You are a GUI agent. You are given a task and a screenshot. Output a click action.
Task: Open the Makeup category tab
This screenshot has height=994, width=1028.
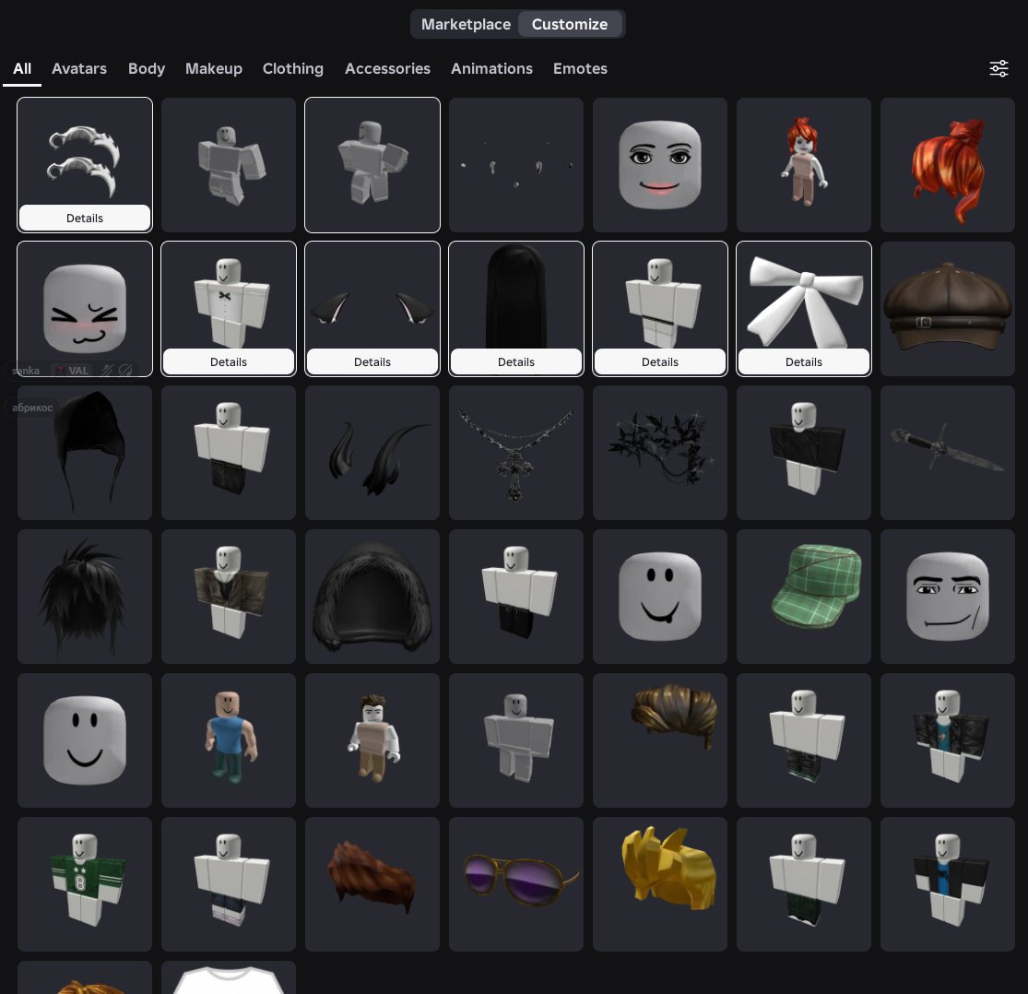(214, 69)
